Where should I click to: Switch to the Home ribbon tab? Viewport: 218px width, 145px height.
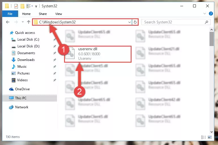[26, 14]
